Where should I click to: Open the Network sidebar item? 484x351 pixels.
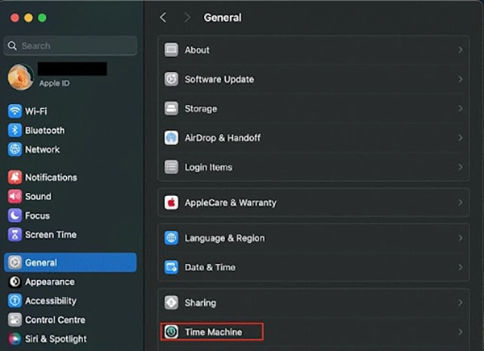(42, 149)
